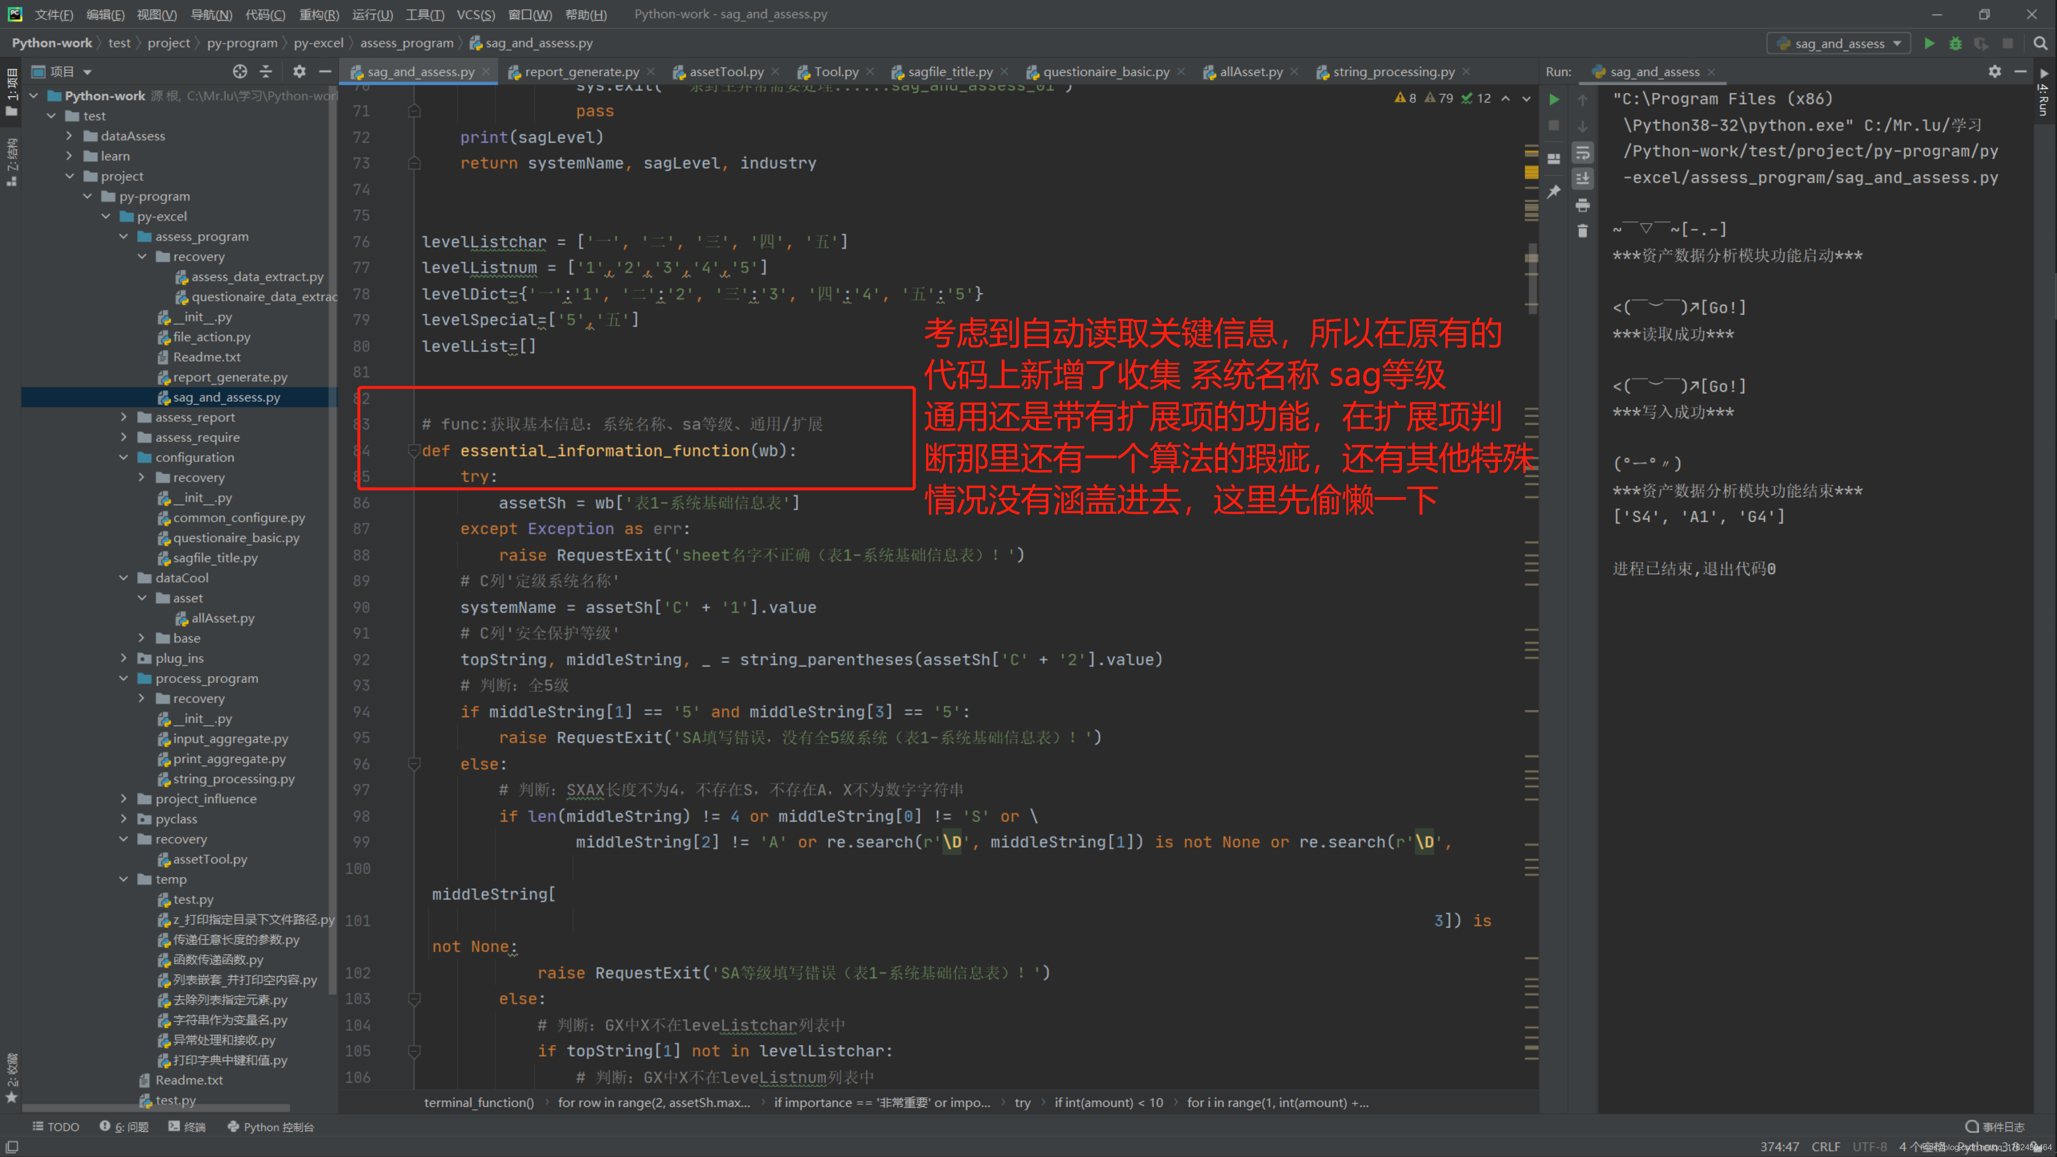The image size is (2057, 1157).
Task: Close the Tool.py editor tab
Action: coord(870,72)
